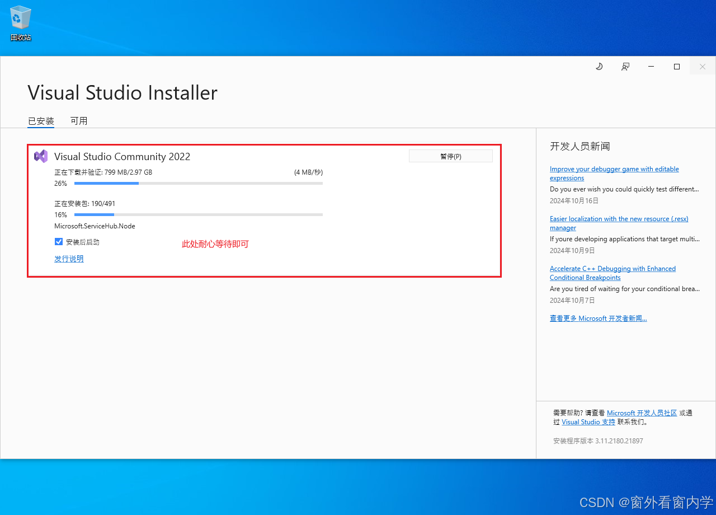Image resolution: width=716 pixels, height=515 pixels.
Task: Click the Visual Studio Community 2022 logo
Action: (41, 156)
